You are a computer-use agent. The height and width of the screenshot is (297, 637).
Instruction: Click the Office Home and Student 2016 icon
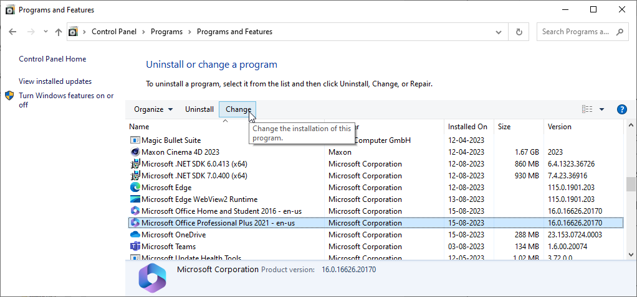[135, 211]
